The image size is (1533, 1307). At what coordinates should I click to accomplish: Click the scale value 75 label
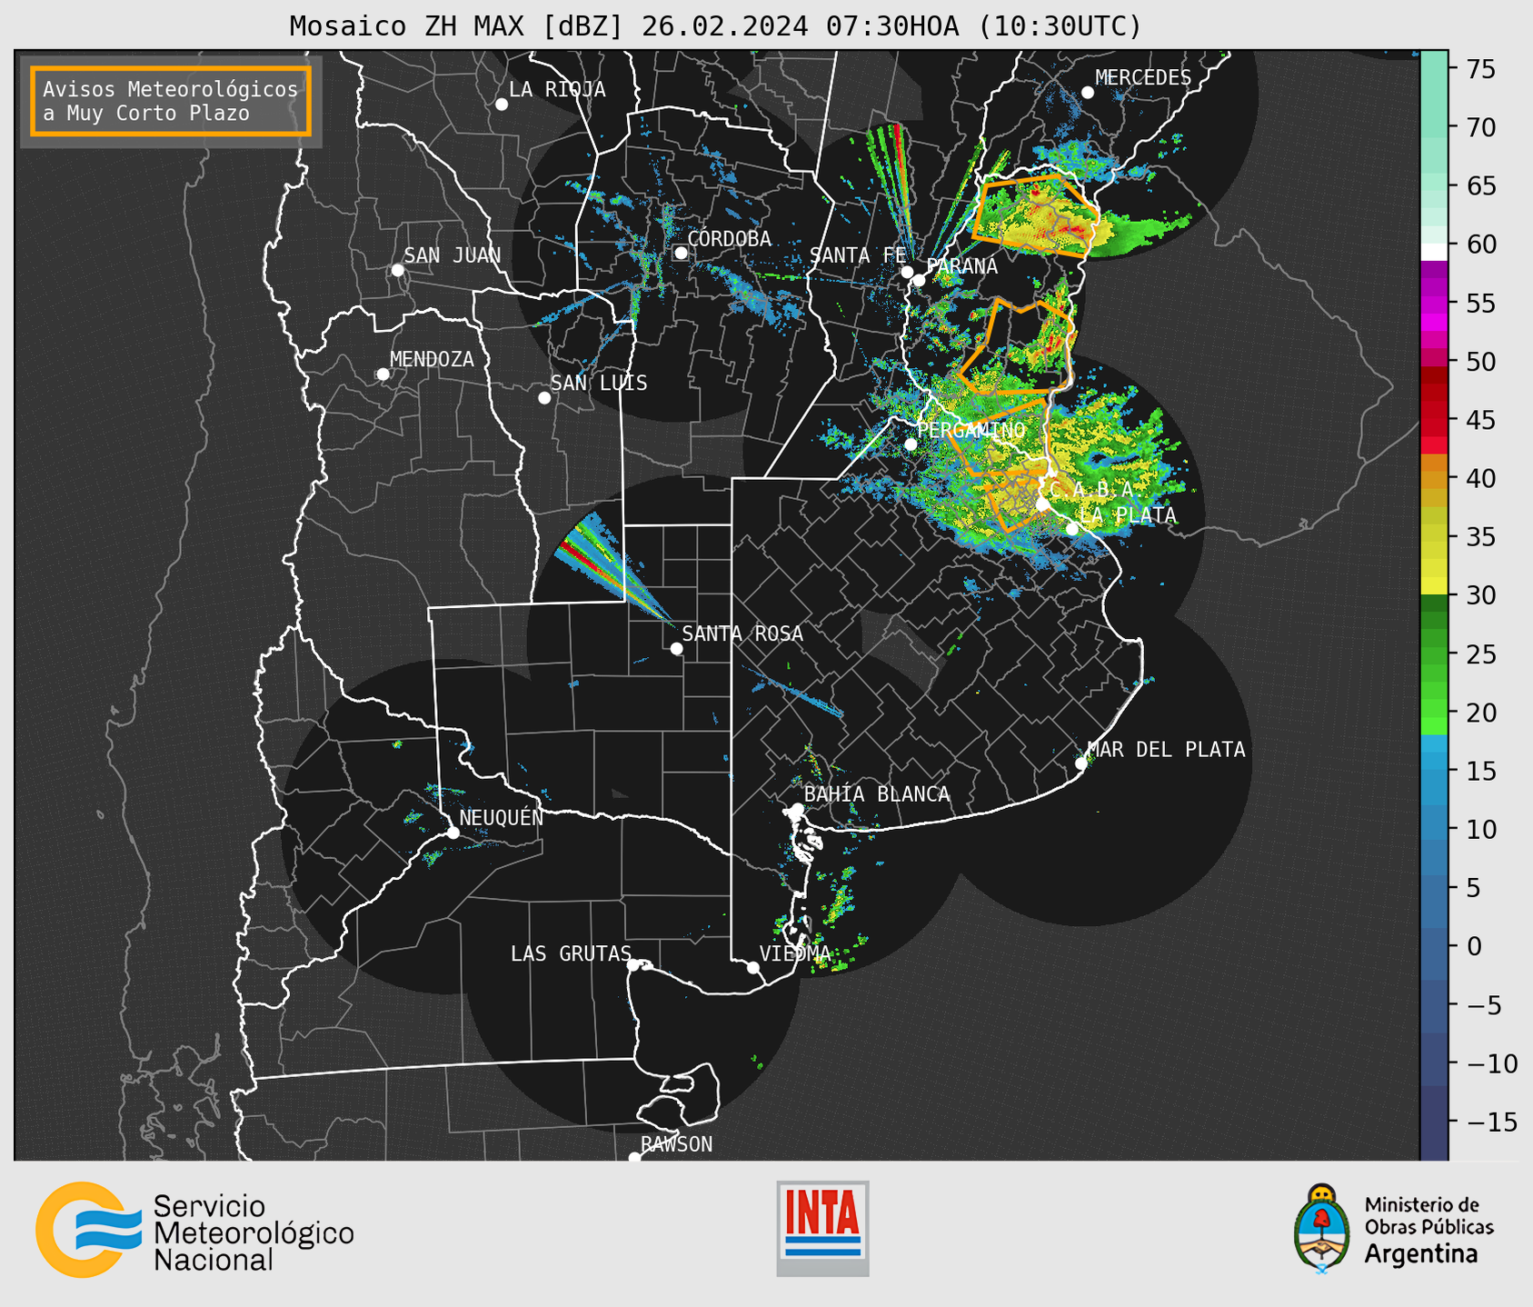pyautogui.click(x=1480, y=69)
